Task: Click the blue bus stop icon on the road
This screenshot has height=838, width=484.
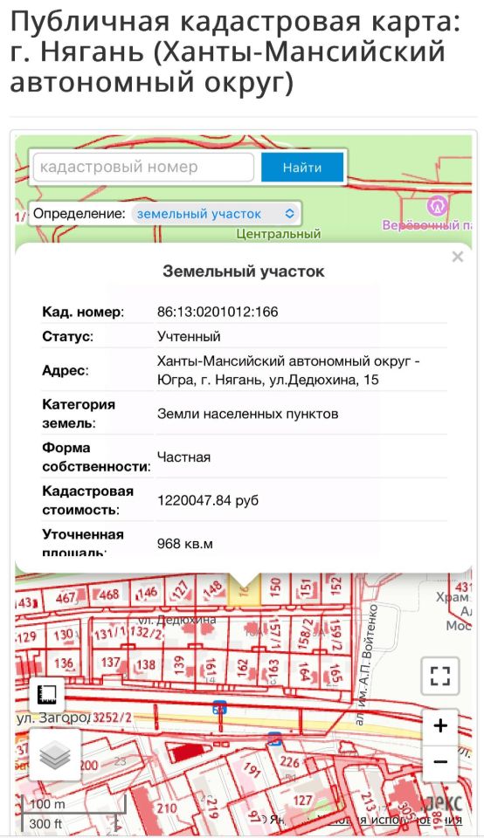Action: (219, 708)
